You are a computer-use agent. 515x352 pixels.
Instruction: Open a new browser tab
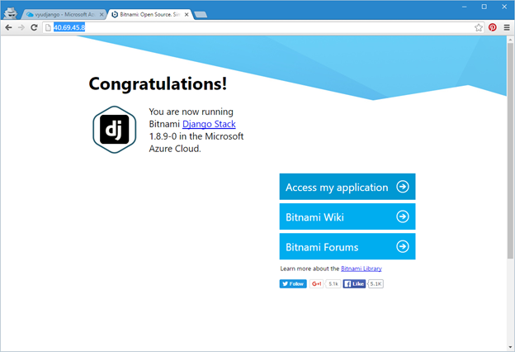click(x=201, y=15)
